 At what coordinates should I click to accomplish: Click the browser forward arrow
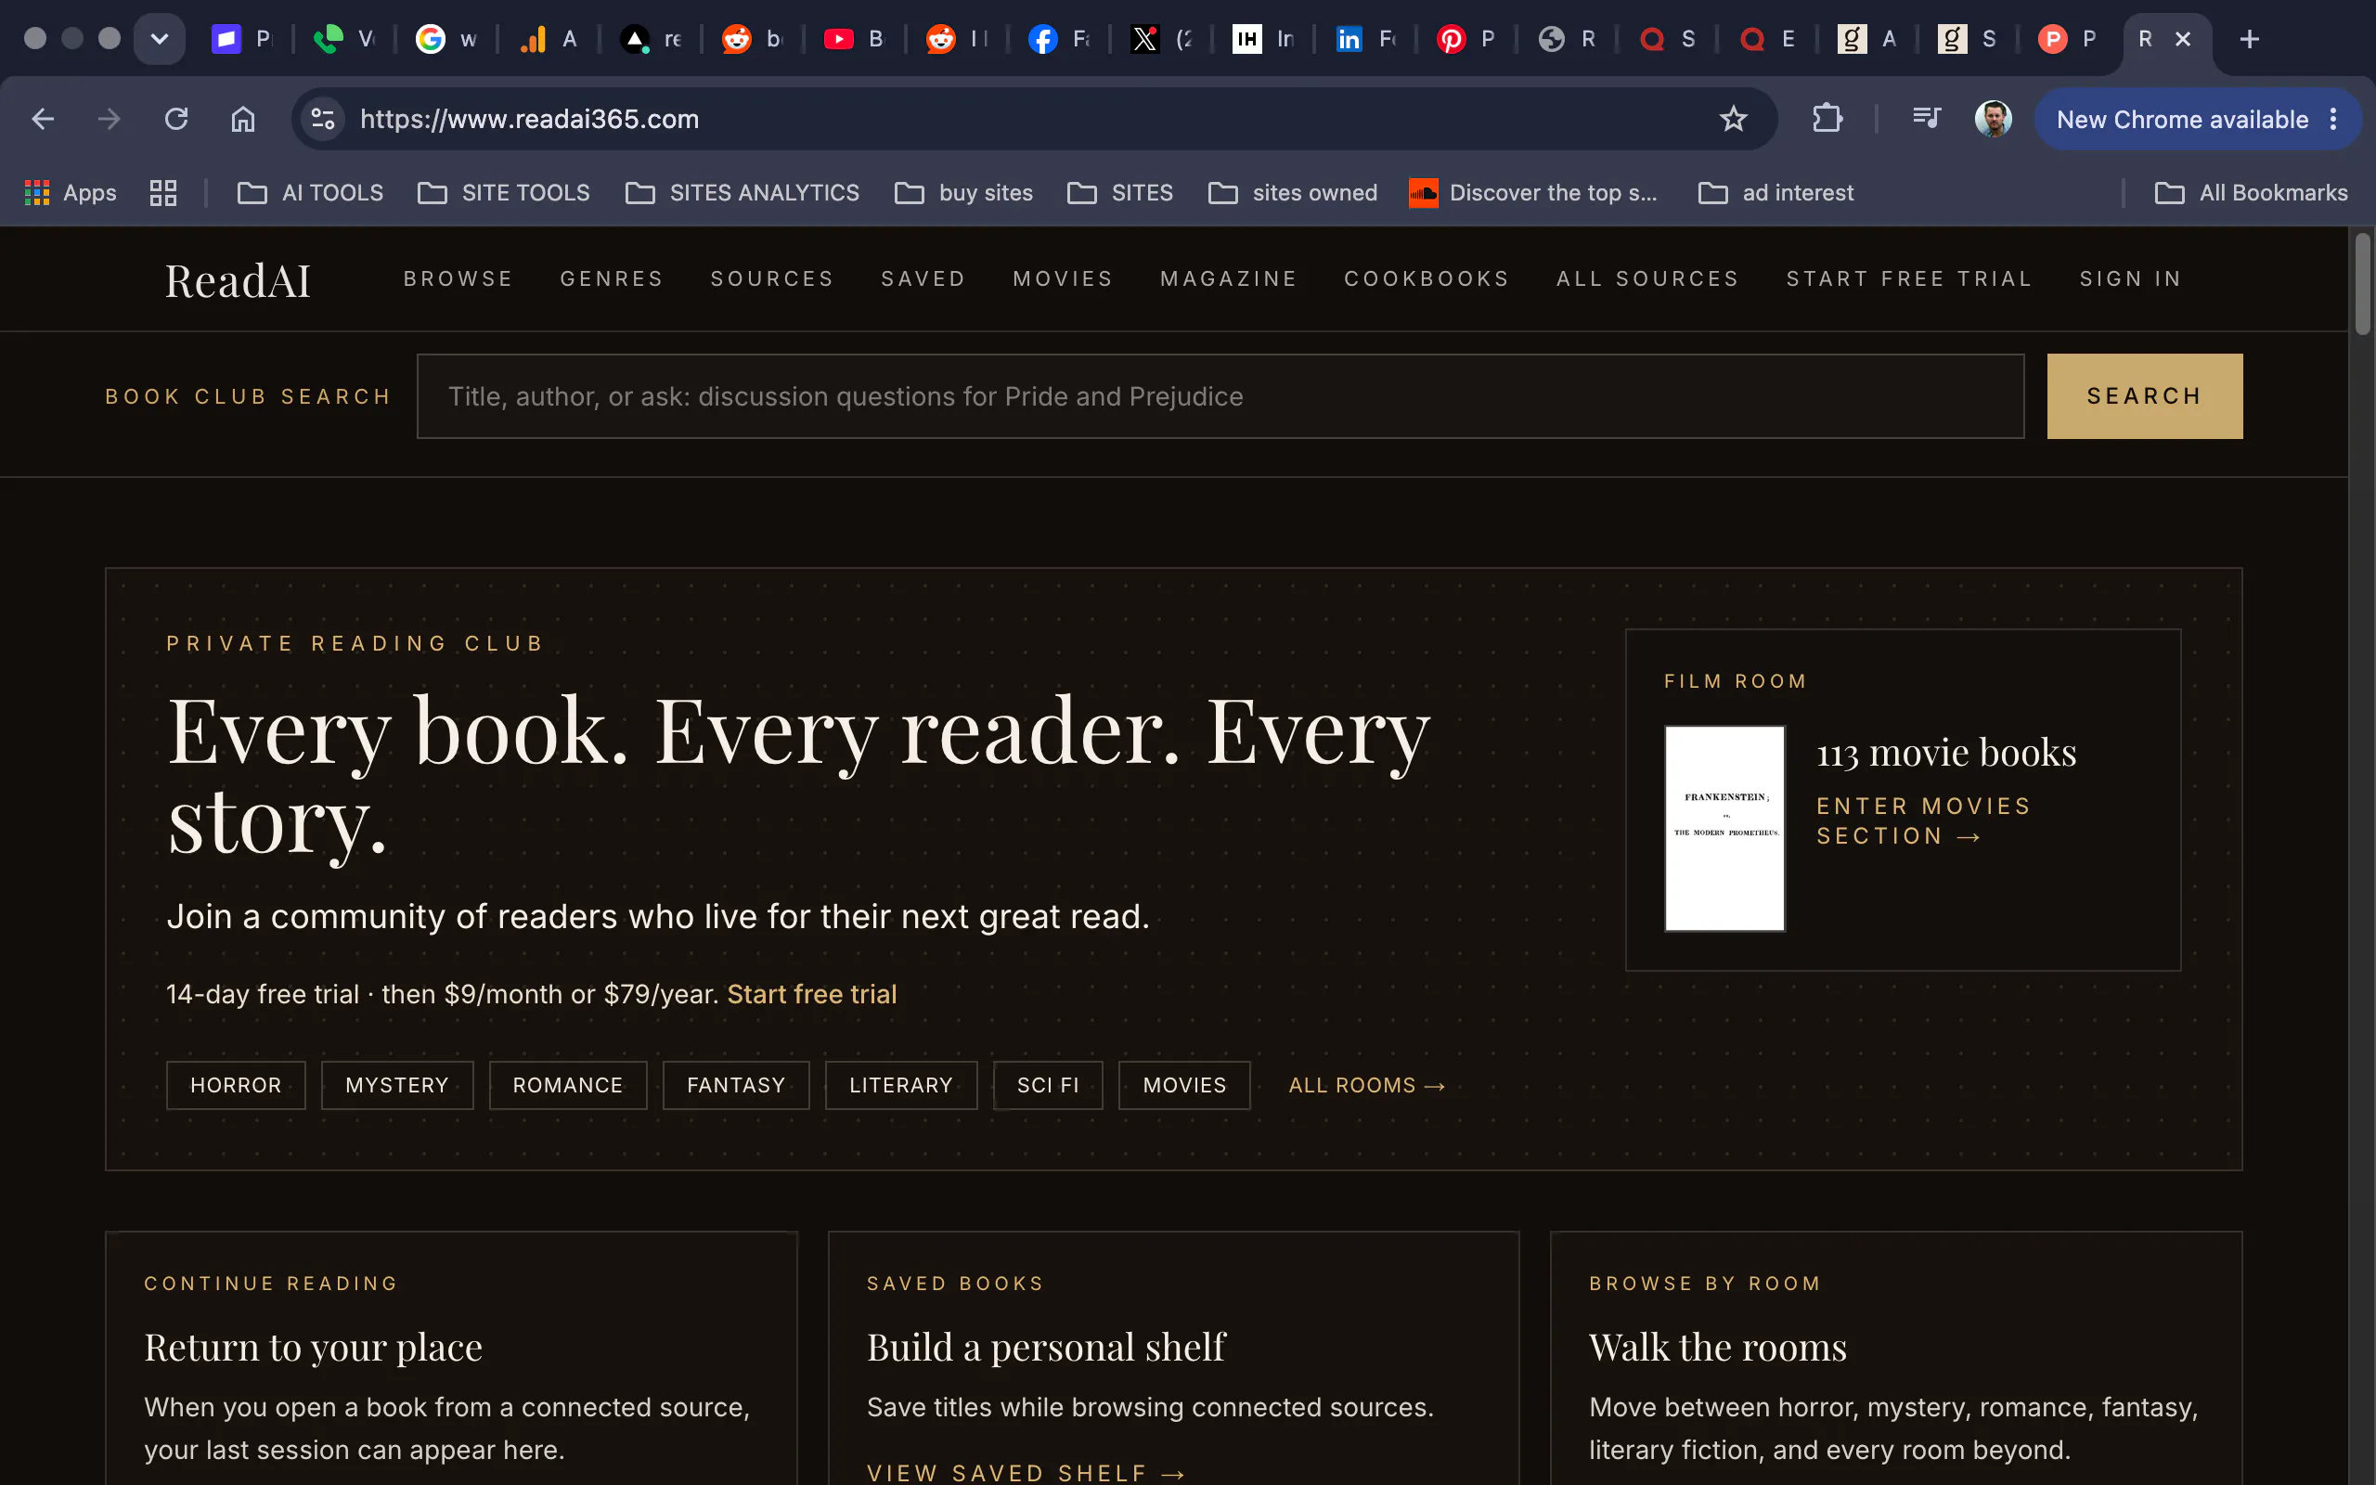click(x=109, y=119)
